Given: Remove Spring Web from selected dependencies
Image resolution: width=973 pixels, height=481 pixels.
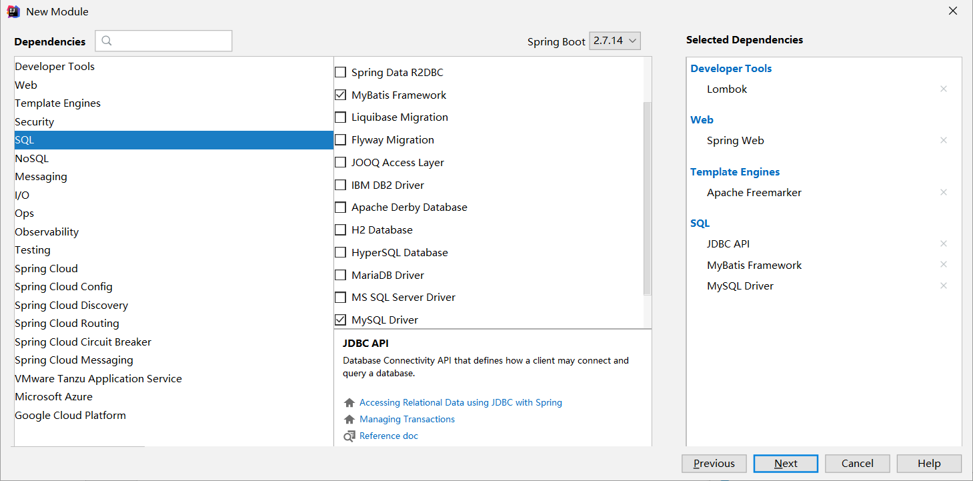Looking at the screenshot, I should 943,140.
